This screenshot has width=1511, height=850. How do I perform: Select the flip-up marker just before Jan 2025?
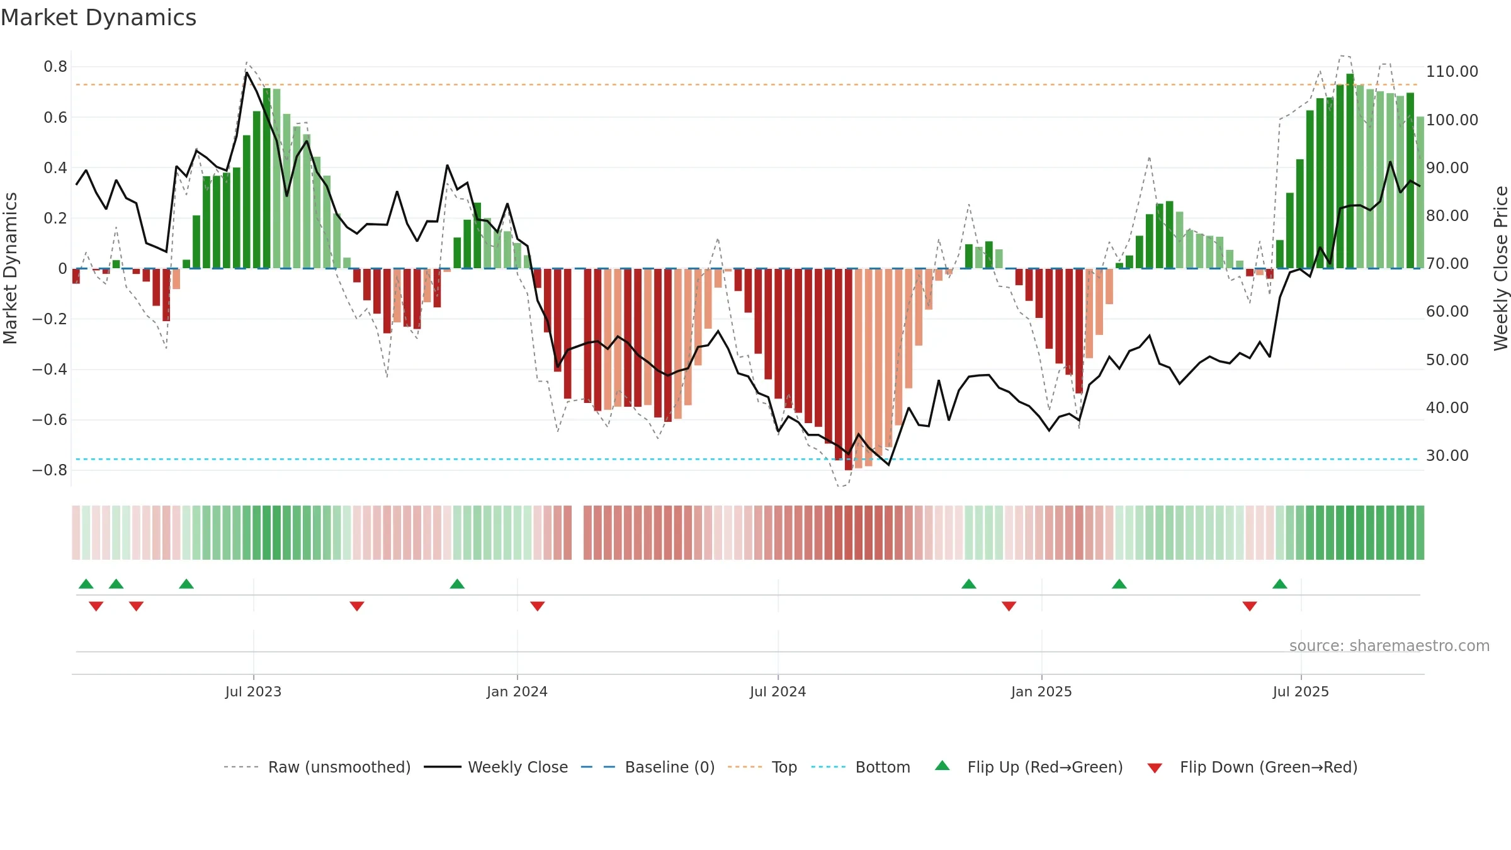coord(969,584)
